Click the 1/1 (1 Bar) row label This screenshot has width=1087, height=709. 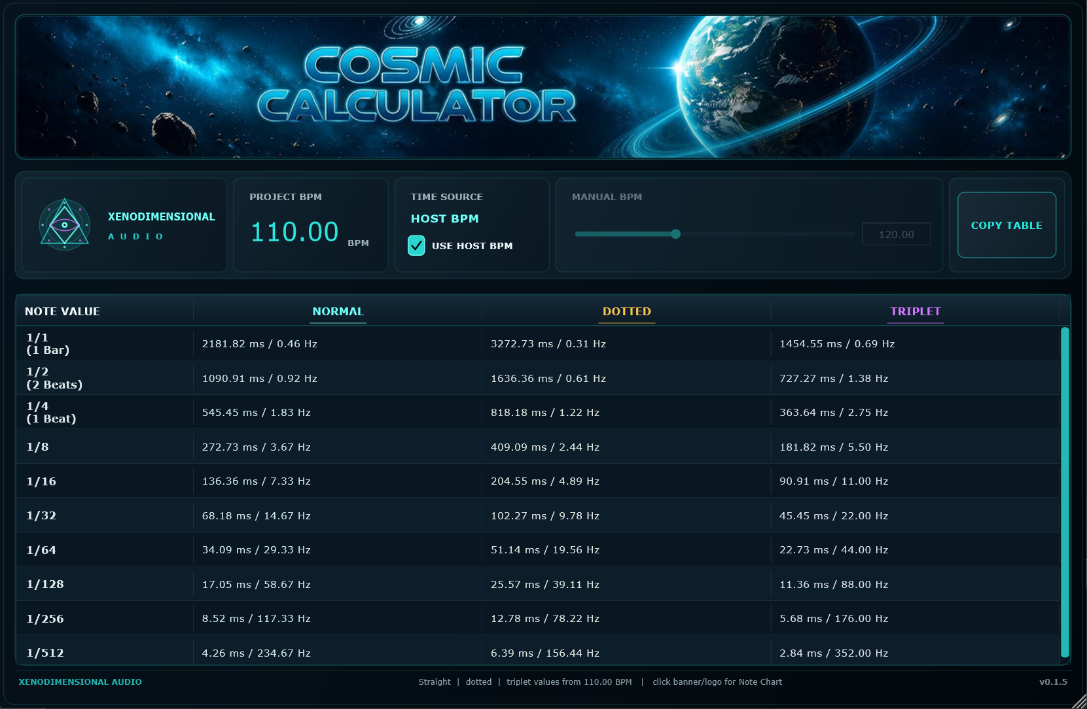click(48, 344)
